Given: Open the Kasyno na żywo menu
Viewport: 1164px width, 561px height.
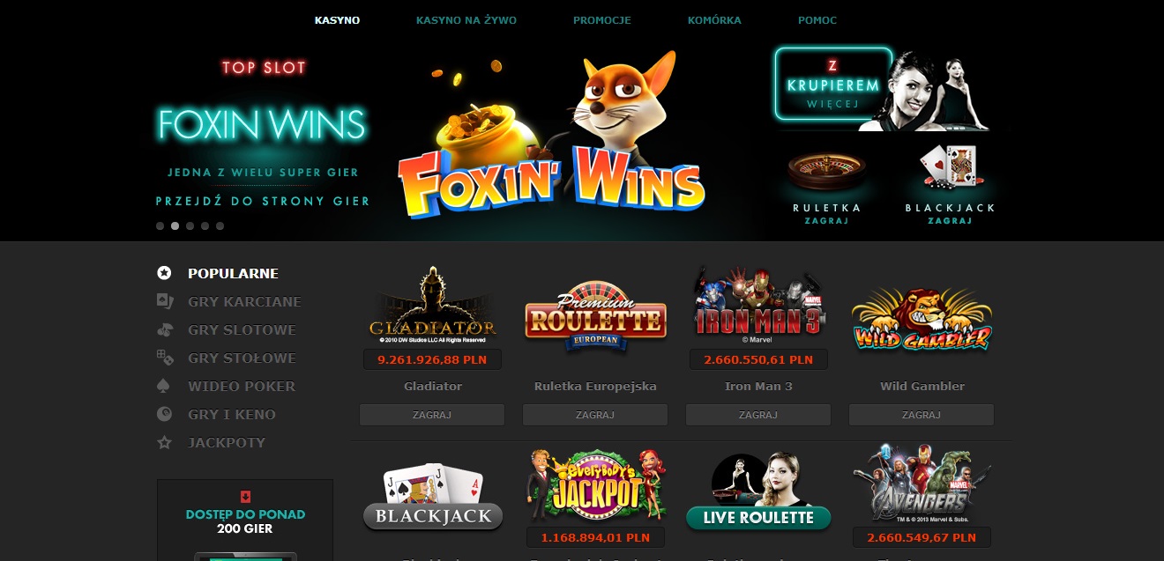Looking at the screenshot, I should tap(466, 20).
